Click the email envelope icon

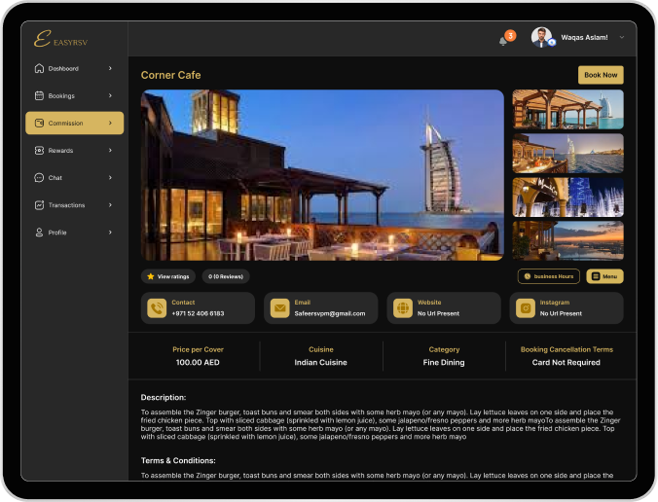coord(279,308)
